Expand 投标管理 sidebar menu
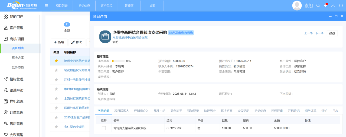 (x=17, y=79)
